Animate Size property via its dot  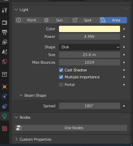[124, 55]
